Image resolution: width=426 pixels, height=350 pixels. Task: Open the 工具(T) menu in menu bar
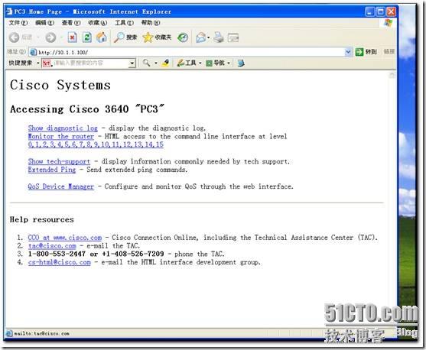click(124, 23)
